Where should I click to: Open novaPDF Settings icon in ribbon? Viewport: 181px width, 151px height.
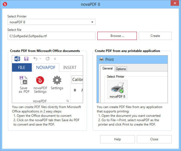point(40,81)
